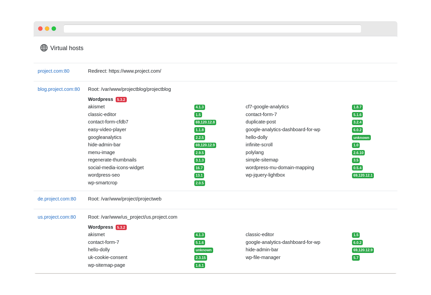Click the 69,120.12.8 version badge
431x295 pixels.
click(x=205, y=122)
